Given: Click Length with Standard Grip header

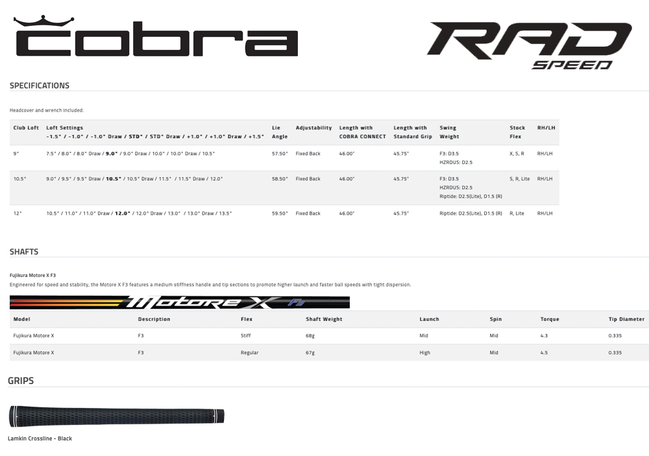Looking at the screenshot, I should 413,132.
